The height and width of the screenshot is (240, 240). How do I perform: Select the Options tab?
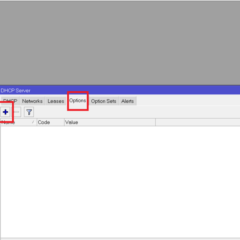[x=78, y=100]
